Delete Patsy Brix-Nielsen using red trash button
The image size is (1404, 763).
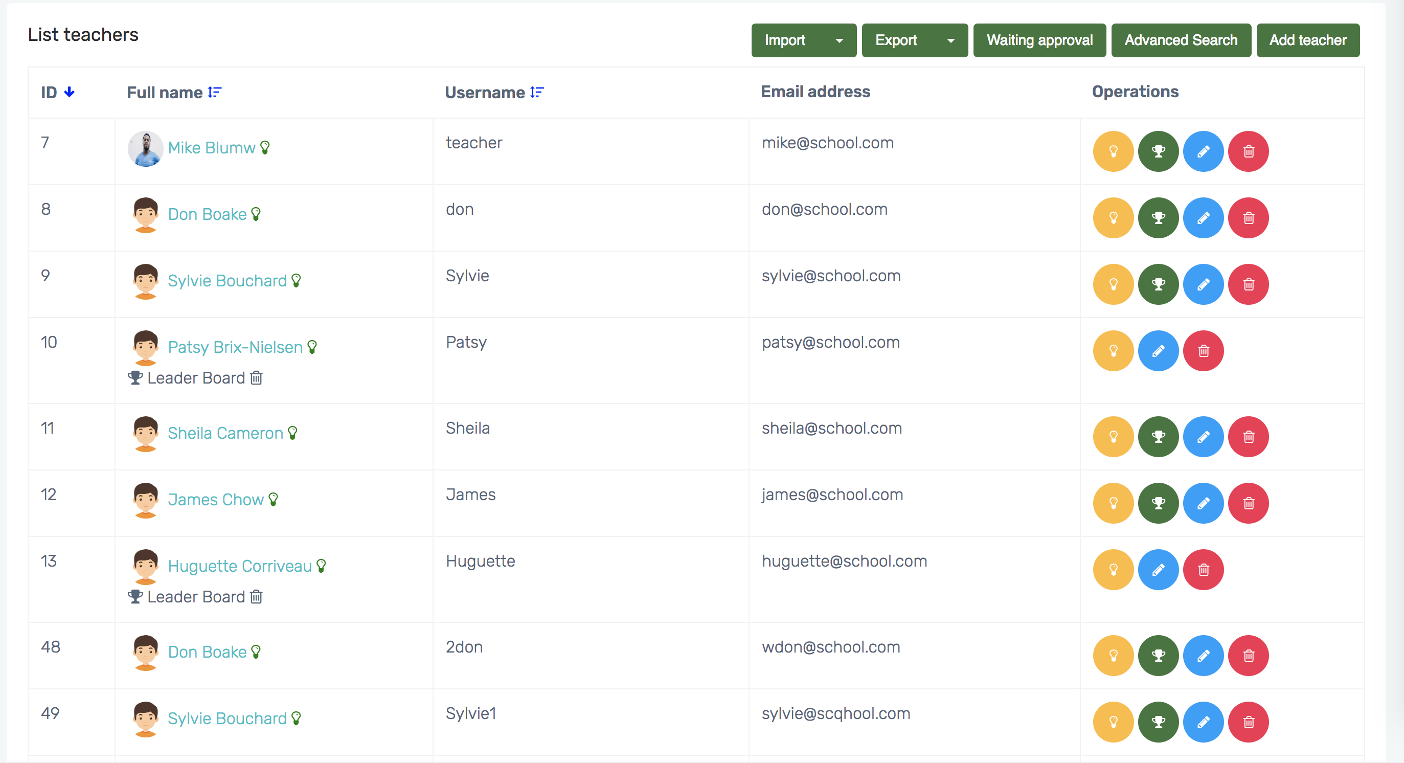(x=1203, y=351)
